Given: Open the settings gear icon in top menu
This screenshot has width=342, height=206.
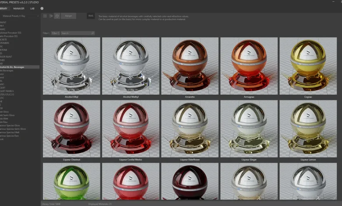Looking at the screenshot, I should 42,8.
